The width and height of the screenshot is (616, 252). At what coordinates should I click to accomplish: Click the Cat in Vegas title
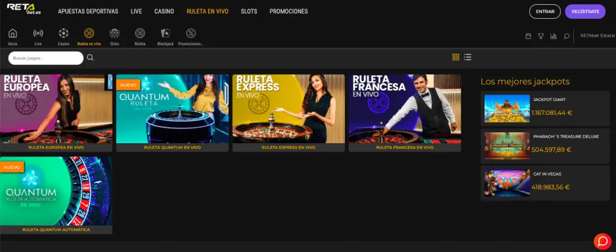click(547, 174)
